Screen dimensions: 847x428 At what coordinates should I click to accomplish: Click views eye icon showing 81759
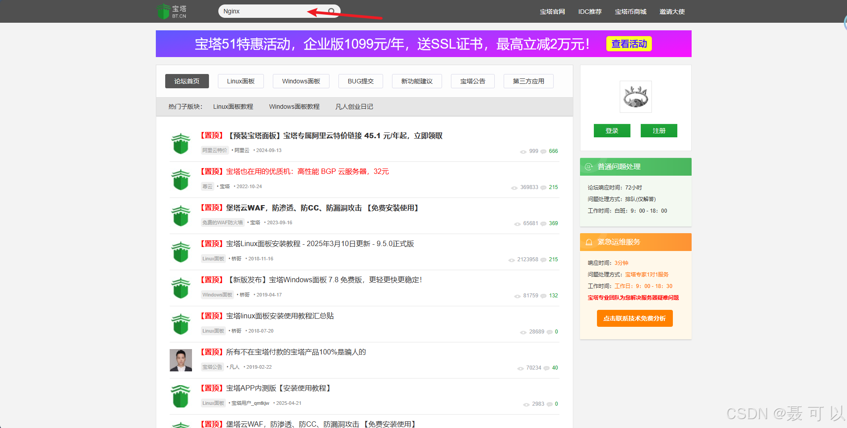pyautogui.click(x=517, y=296)
